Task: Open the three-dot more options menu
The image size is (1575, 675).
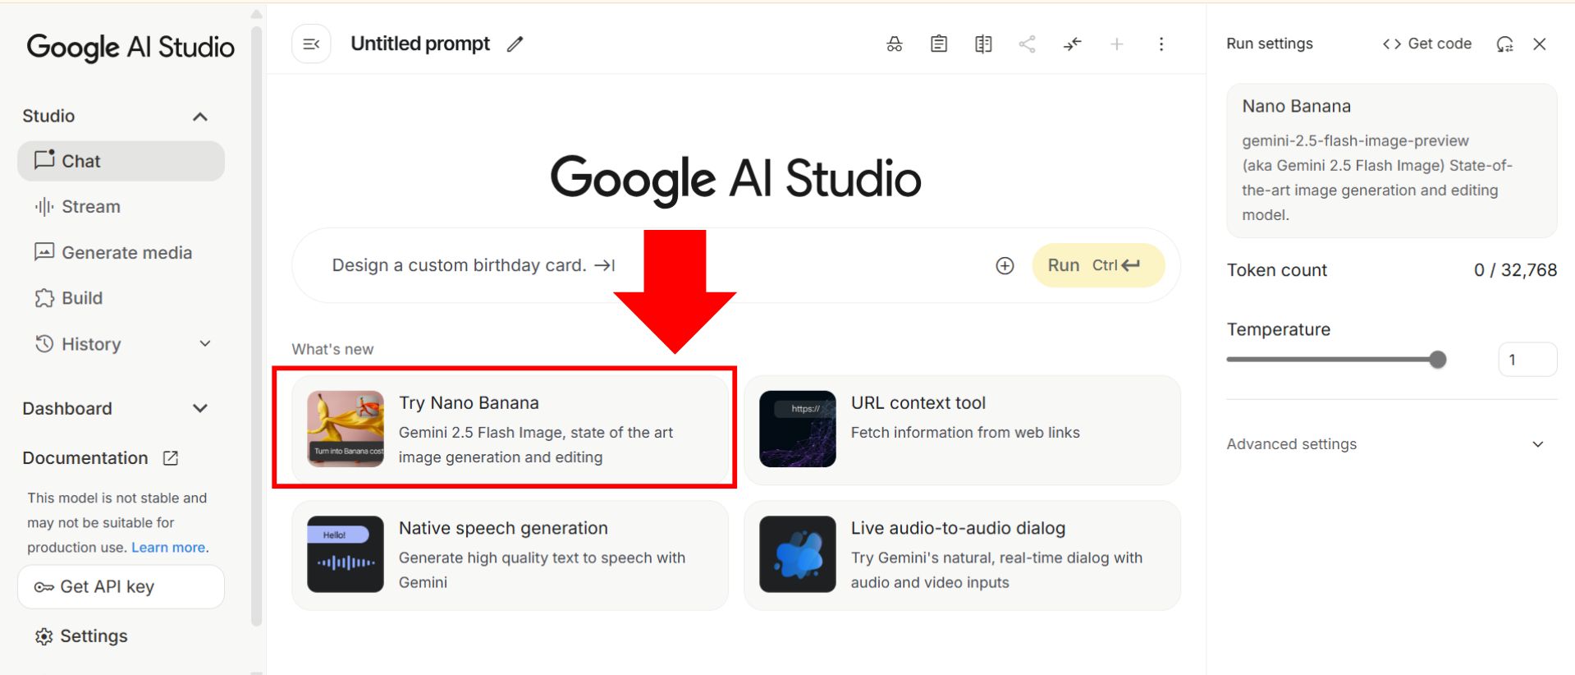Action: [1161, 44]
